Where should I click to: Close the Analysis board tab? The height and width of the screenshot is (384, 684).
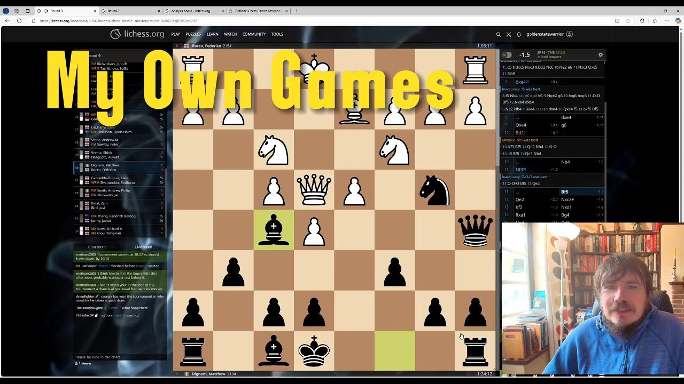tap(223, 11)
